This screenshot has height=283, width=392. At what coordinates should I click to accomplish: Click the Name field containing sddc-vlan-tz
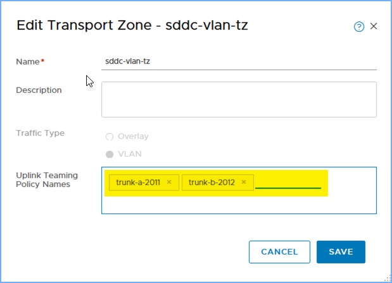(x=239, y=61)
